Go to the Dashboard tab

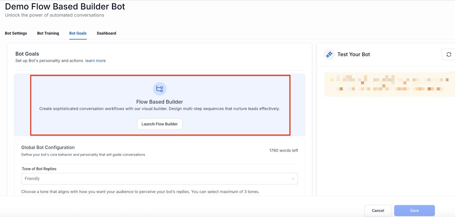click(106, 33)
